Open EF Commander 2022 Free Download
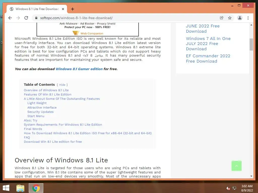 click(208, 58)
